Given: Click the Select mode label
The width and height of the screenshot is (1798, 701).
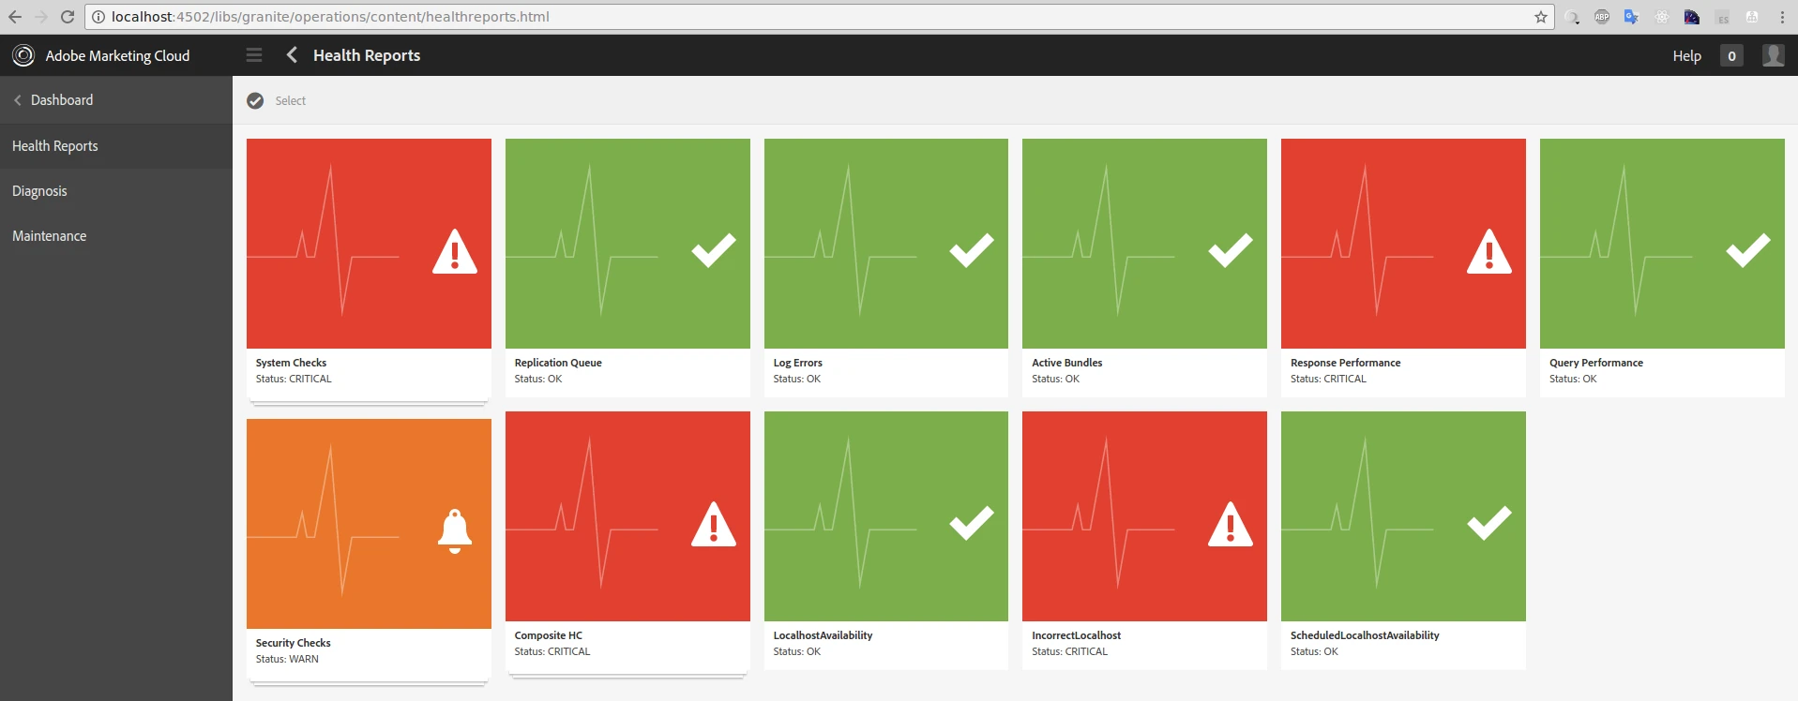Looking at the screenshot, I should [291, 101].
